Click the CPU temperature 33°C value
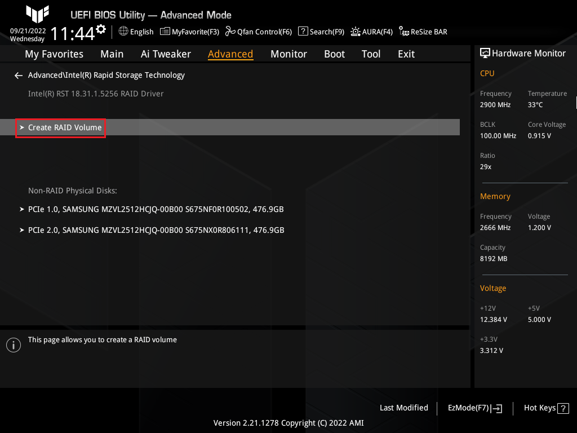Viewport: 577px width, 433px height. coord(535,105)
